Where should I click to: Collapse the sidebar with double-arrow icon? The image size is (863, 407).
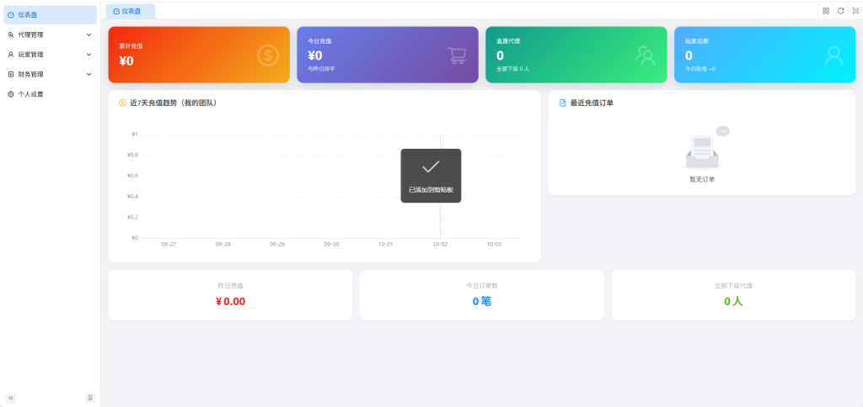point(11,398)
